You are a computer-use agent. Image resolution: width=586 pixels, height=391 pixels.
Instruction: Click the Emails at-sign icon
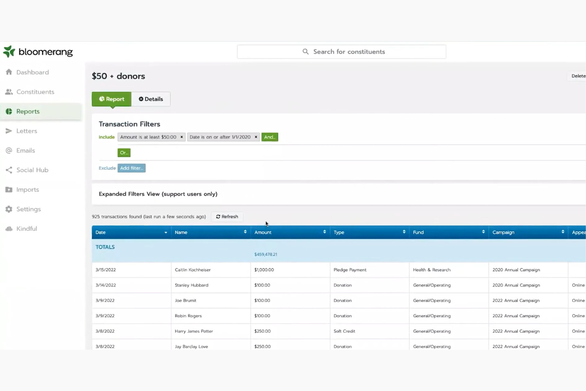(x=9, y=151)
